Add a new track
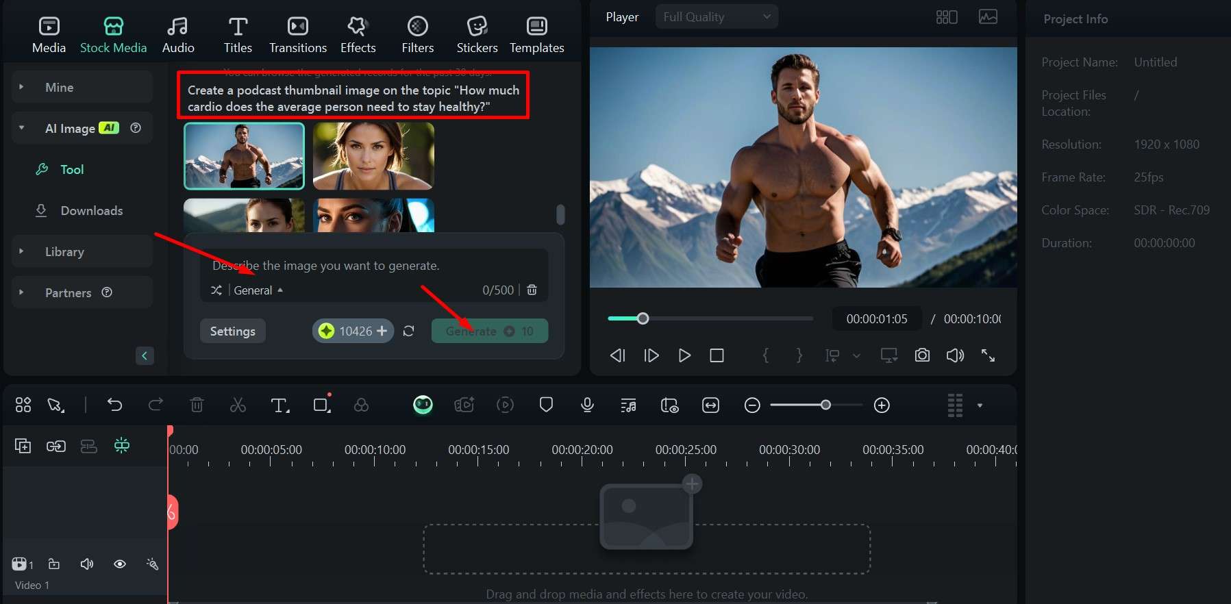 coord(23,446)
